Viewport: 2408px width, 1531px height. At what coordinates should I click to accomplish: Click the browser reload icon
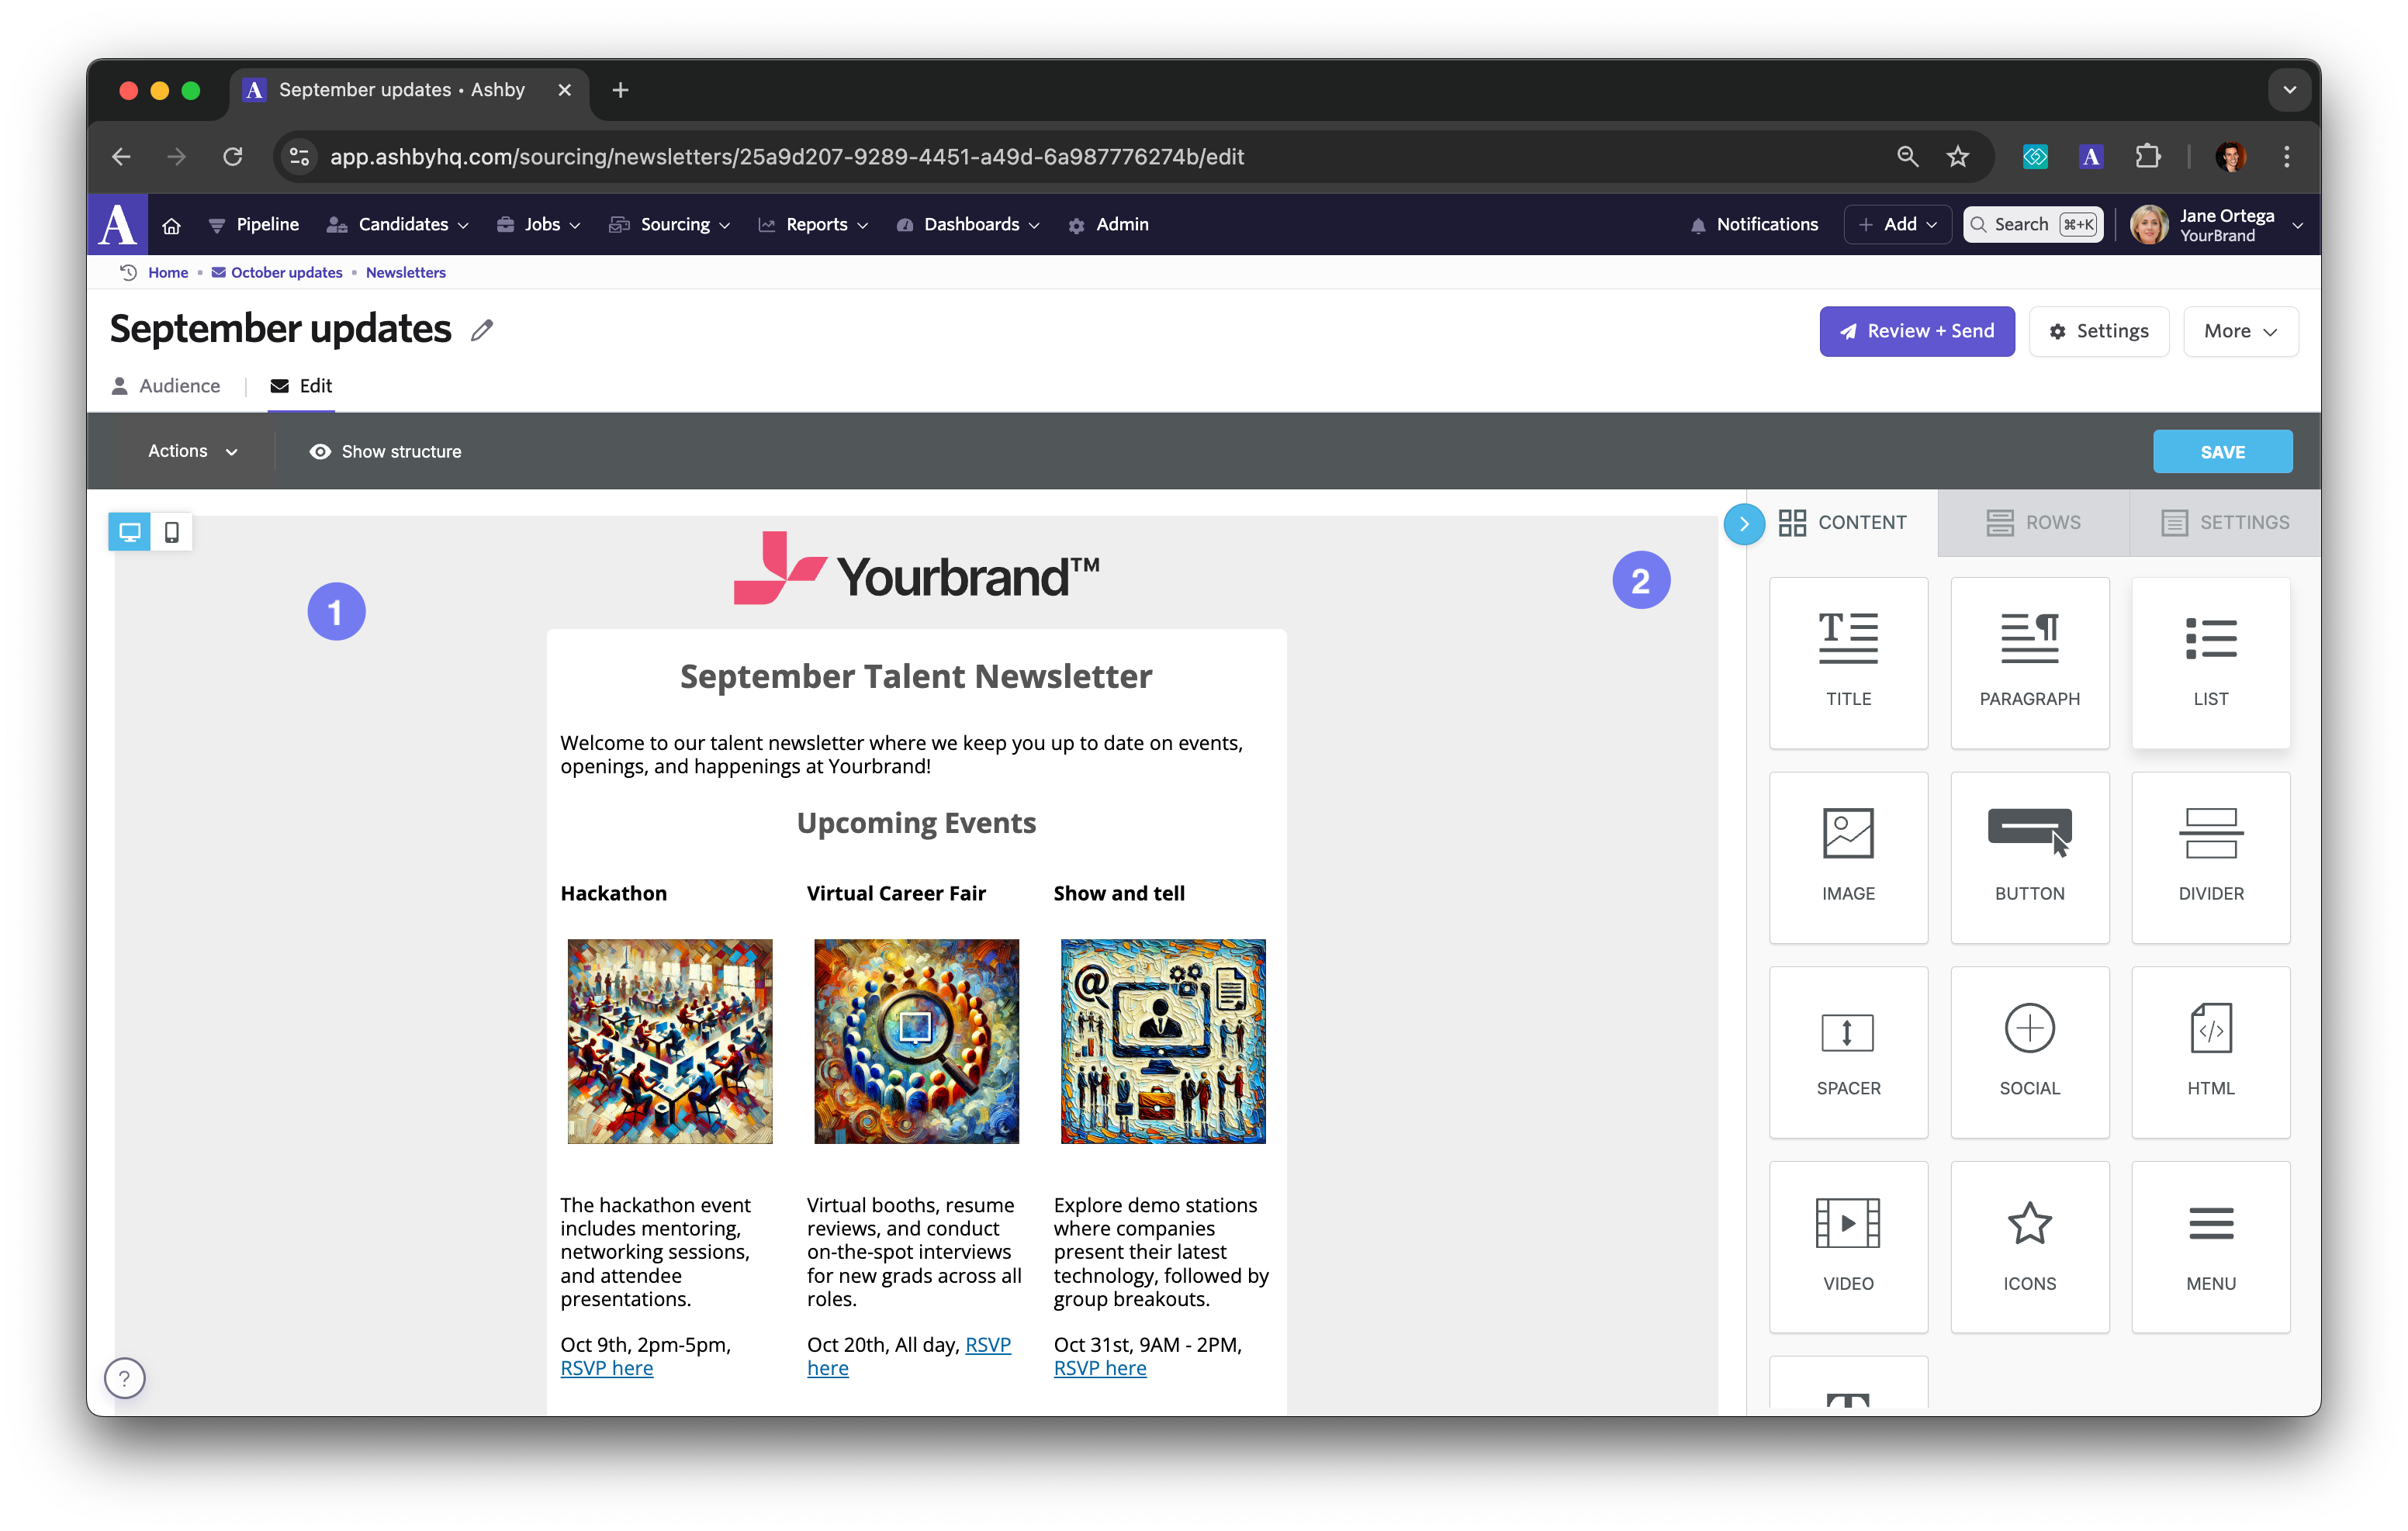233,156
